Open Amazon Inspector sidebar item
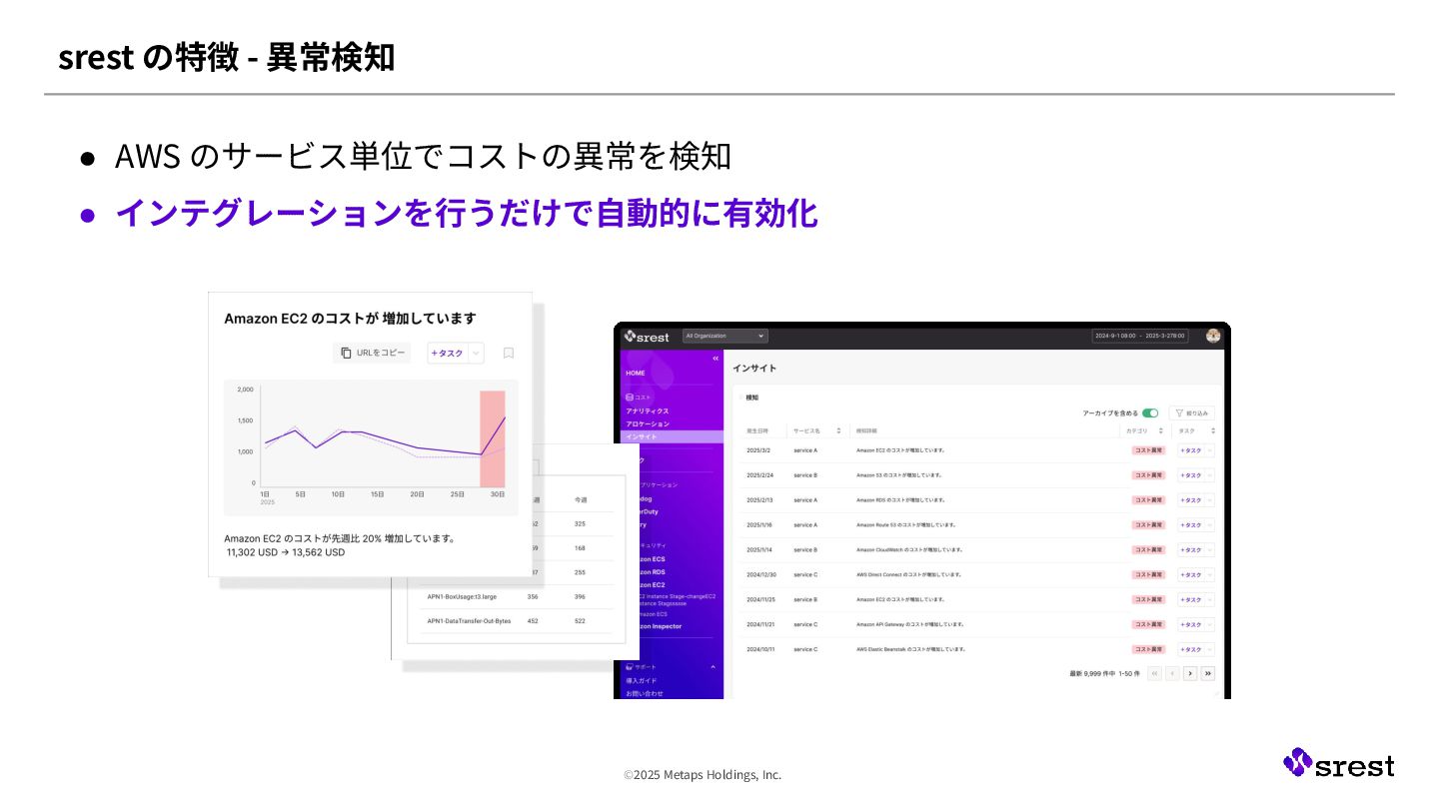Viewport: 1439px width, 809px height. tap(661, 626)
